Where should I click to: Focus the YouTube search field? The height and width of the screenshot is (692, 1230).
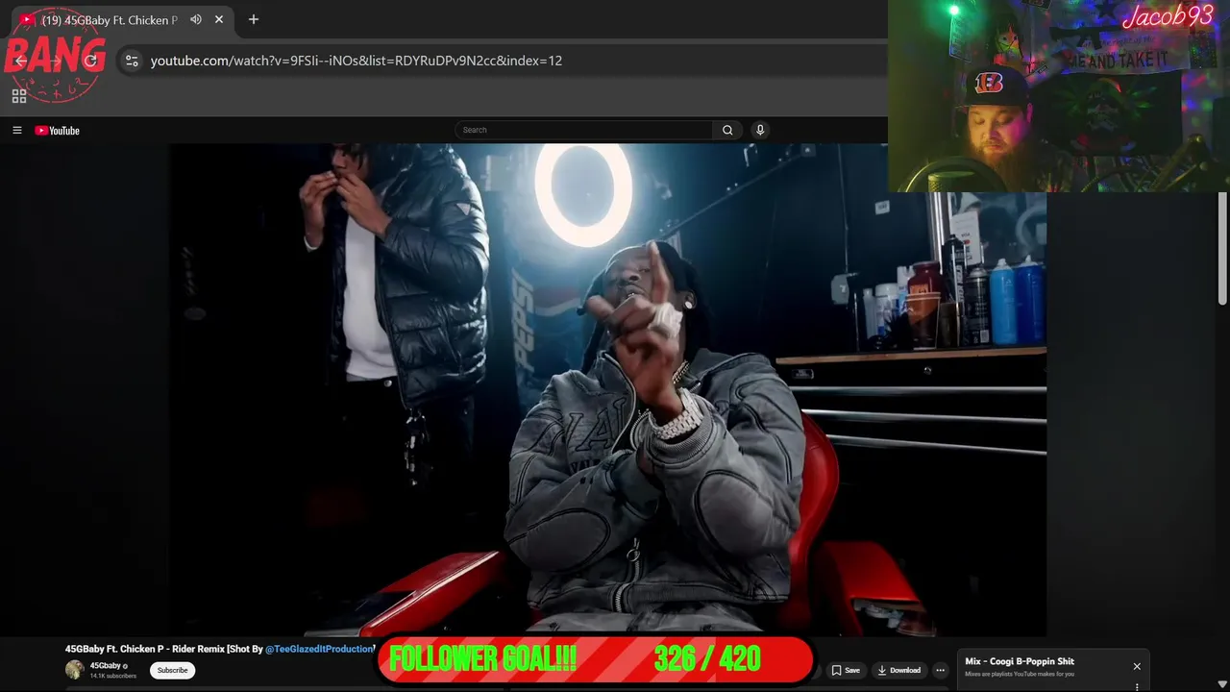pos(584,130)
